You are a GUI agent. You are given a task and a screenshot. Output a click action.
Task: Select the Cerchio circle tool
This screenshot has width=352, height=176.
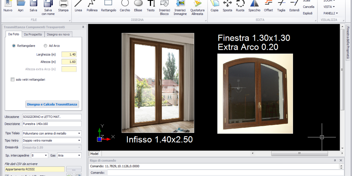pyautogui.click(x=125, y=6)
